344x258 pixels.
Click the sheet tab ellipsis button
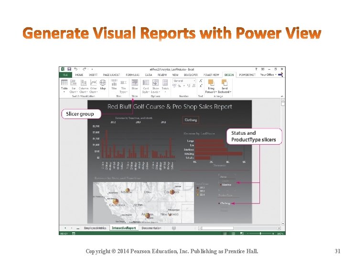[x=78, y=228]
